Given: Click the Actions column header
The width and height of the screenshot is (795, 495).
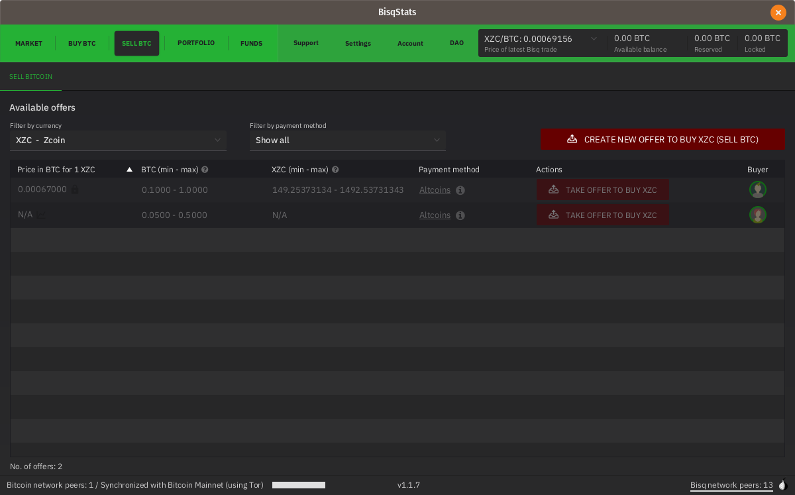Looking at the screenshot, I should coord(549,170).
